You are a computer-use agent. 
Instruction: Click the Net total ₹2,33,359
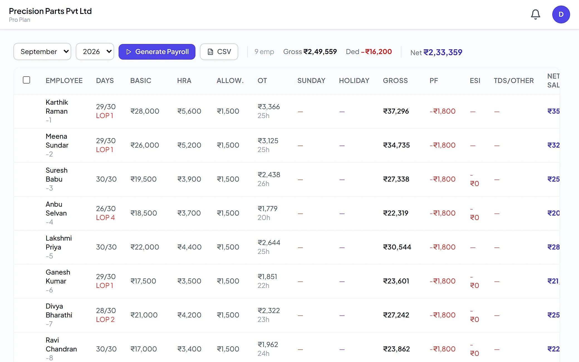click(443, 52)
